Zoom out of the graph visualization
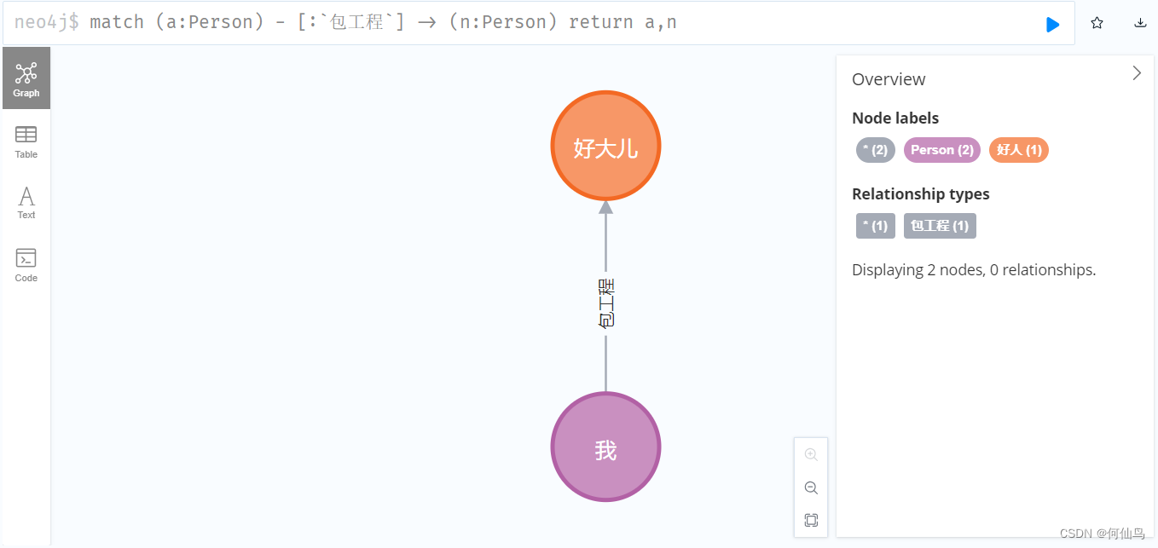 pyautogui.click(x=810, y=487)
